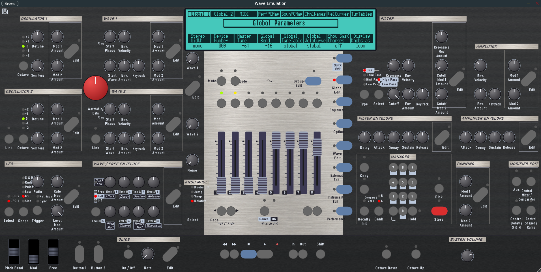Click the Solo button
The image size is (541, 272).
pos(235,81)
